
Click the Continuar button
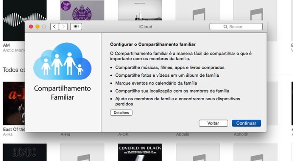[246, 123]
